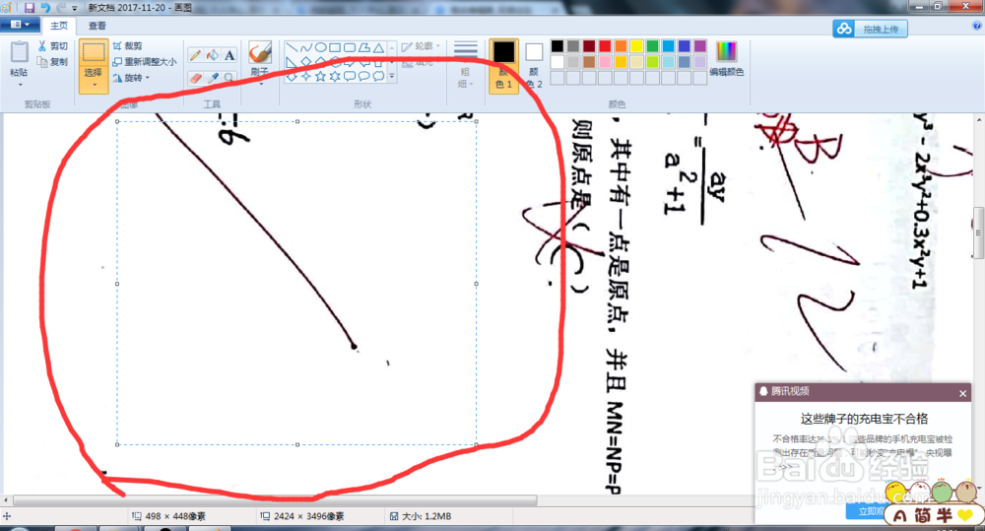Choose the triangle shape

tap(378, 47)
